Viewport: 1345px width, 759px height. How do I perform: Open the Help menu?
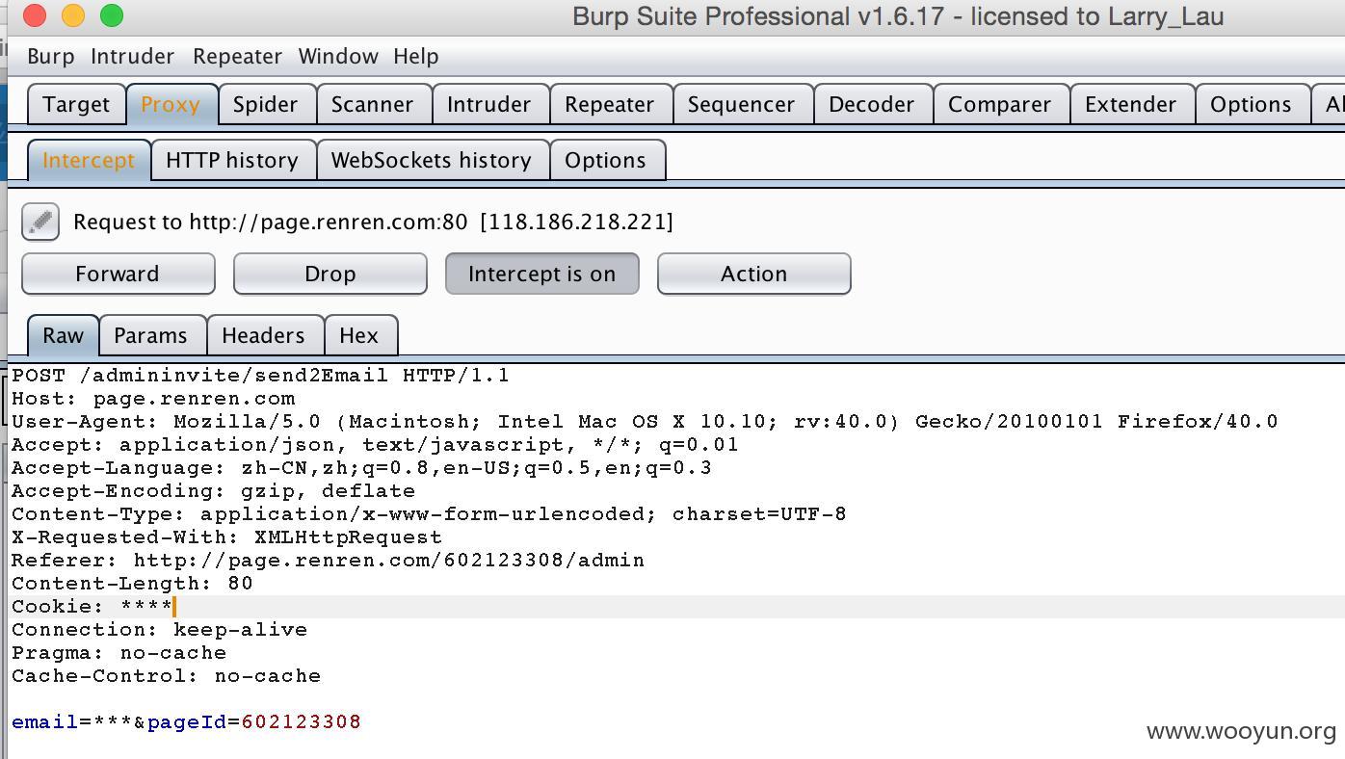click(416, 56)
